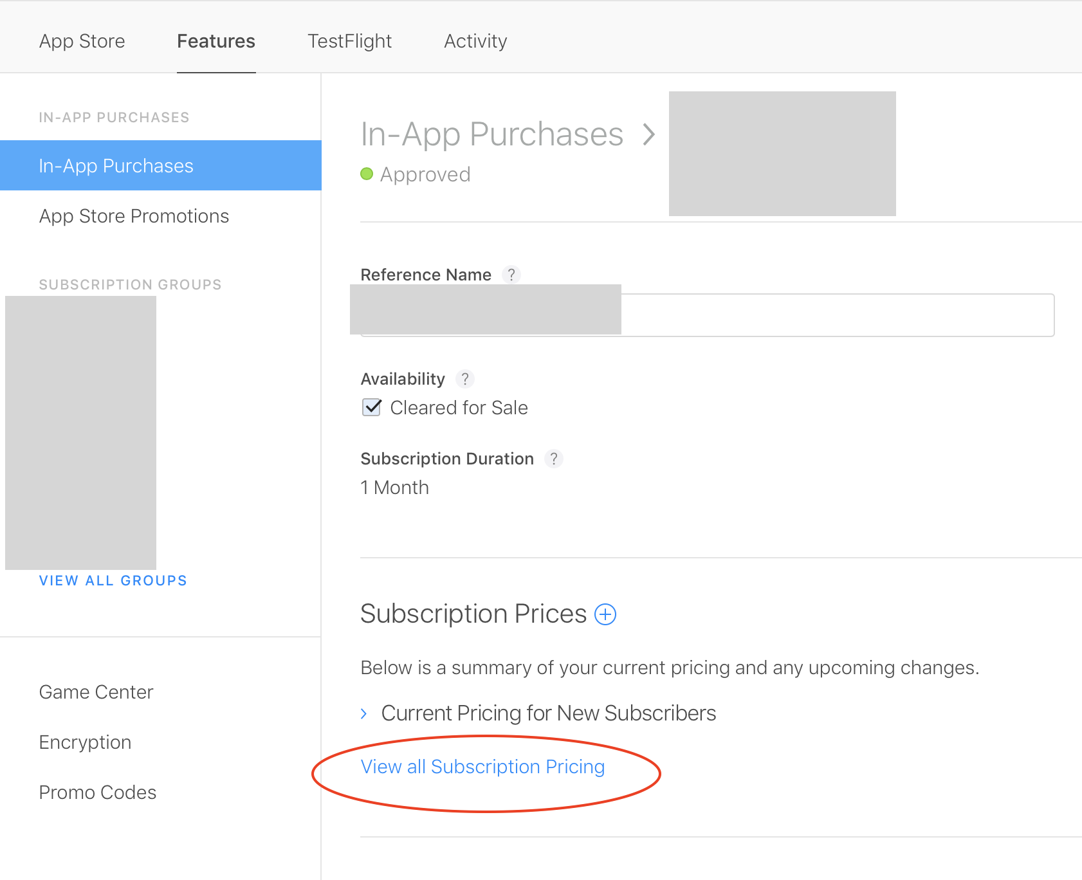This screenshot has height=880, width=1082.
Task: Go to the Activity tab
Action: pos(475,41)
